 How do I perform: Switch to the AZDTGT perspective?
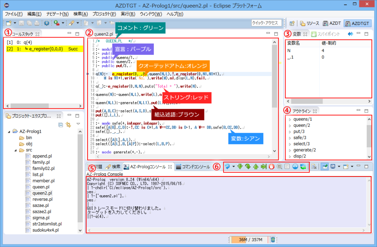357,23
